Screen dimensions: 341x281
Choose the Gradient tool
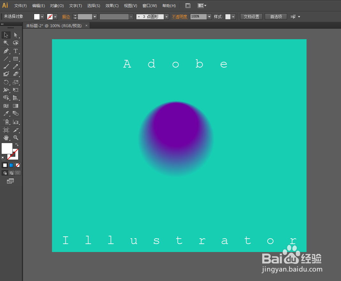[x=15, y=106]
